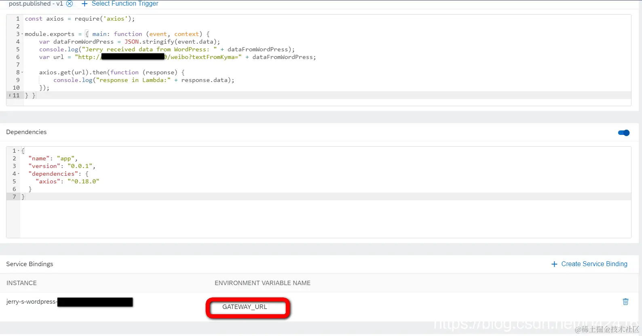Delete the jerry-s-wordpress service binding
642x336 pixels.
(x=625, y=302)
